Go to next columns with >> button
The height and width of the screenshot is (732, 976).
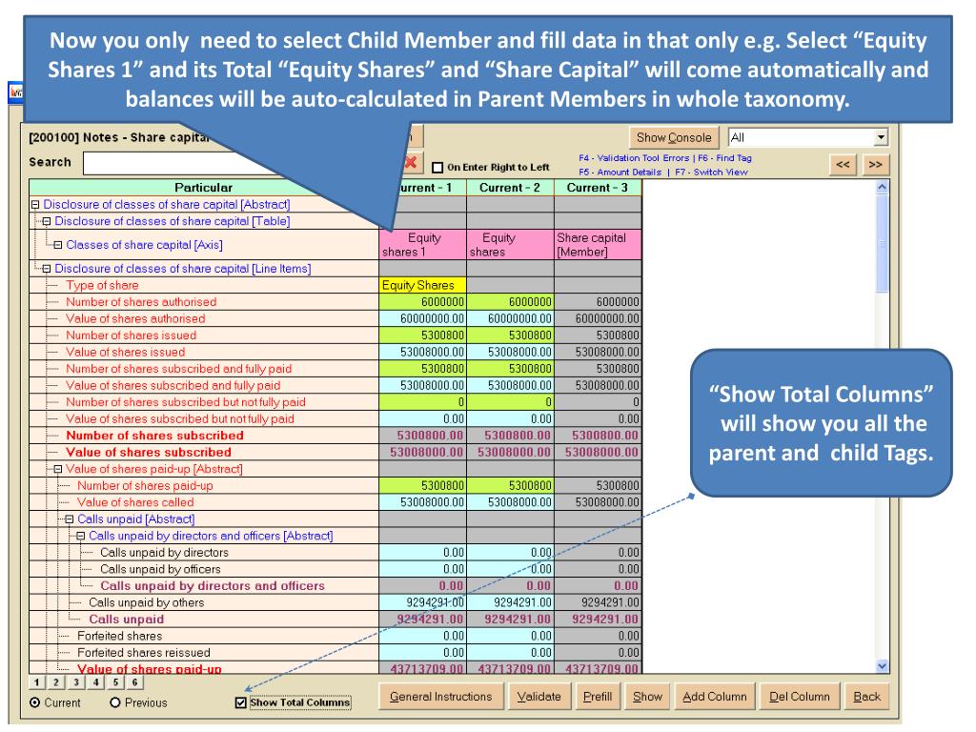pyautogui.click(x=875, y=164)
